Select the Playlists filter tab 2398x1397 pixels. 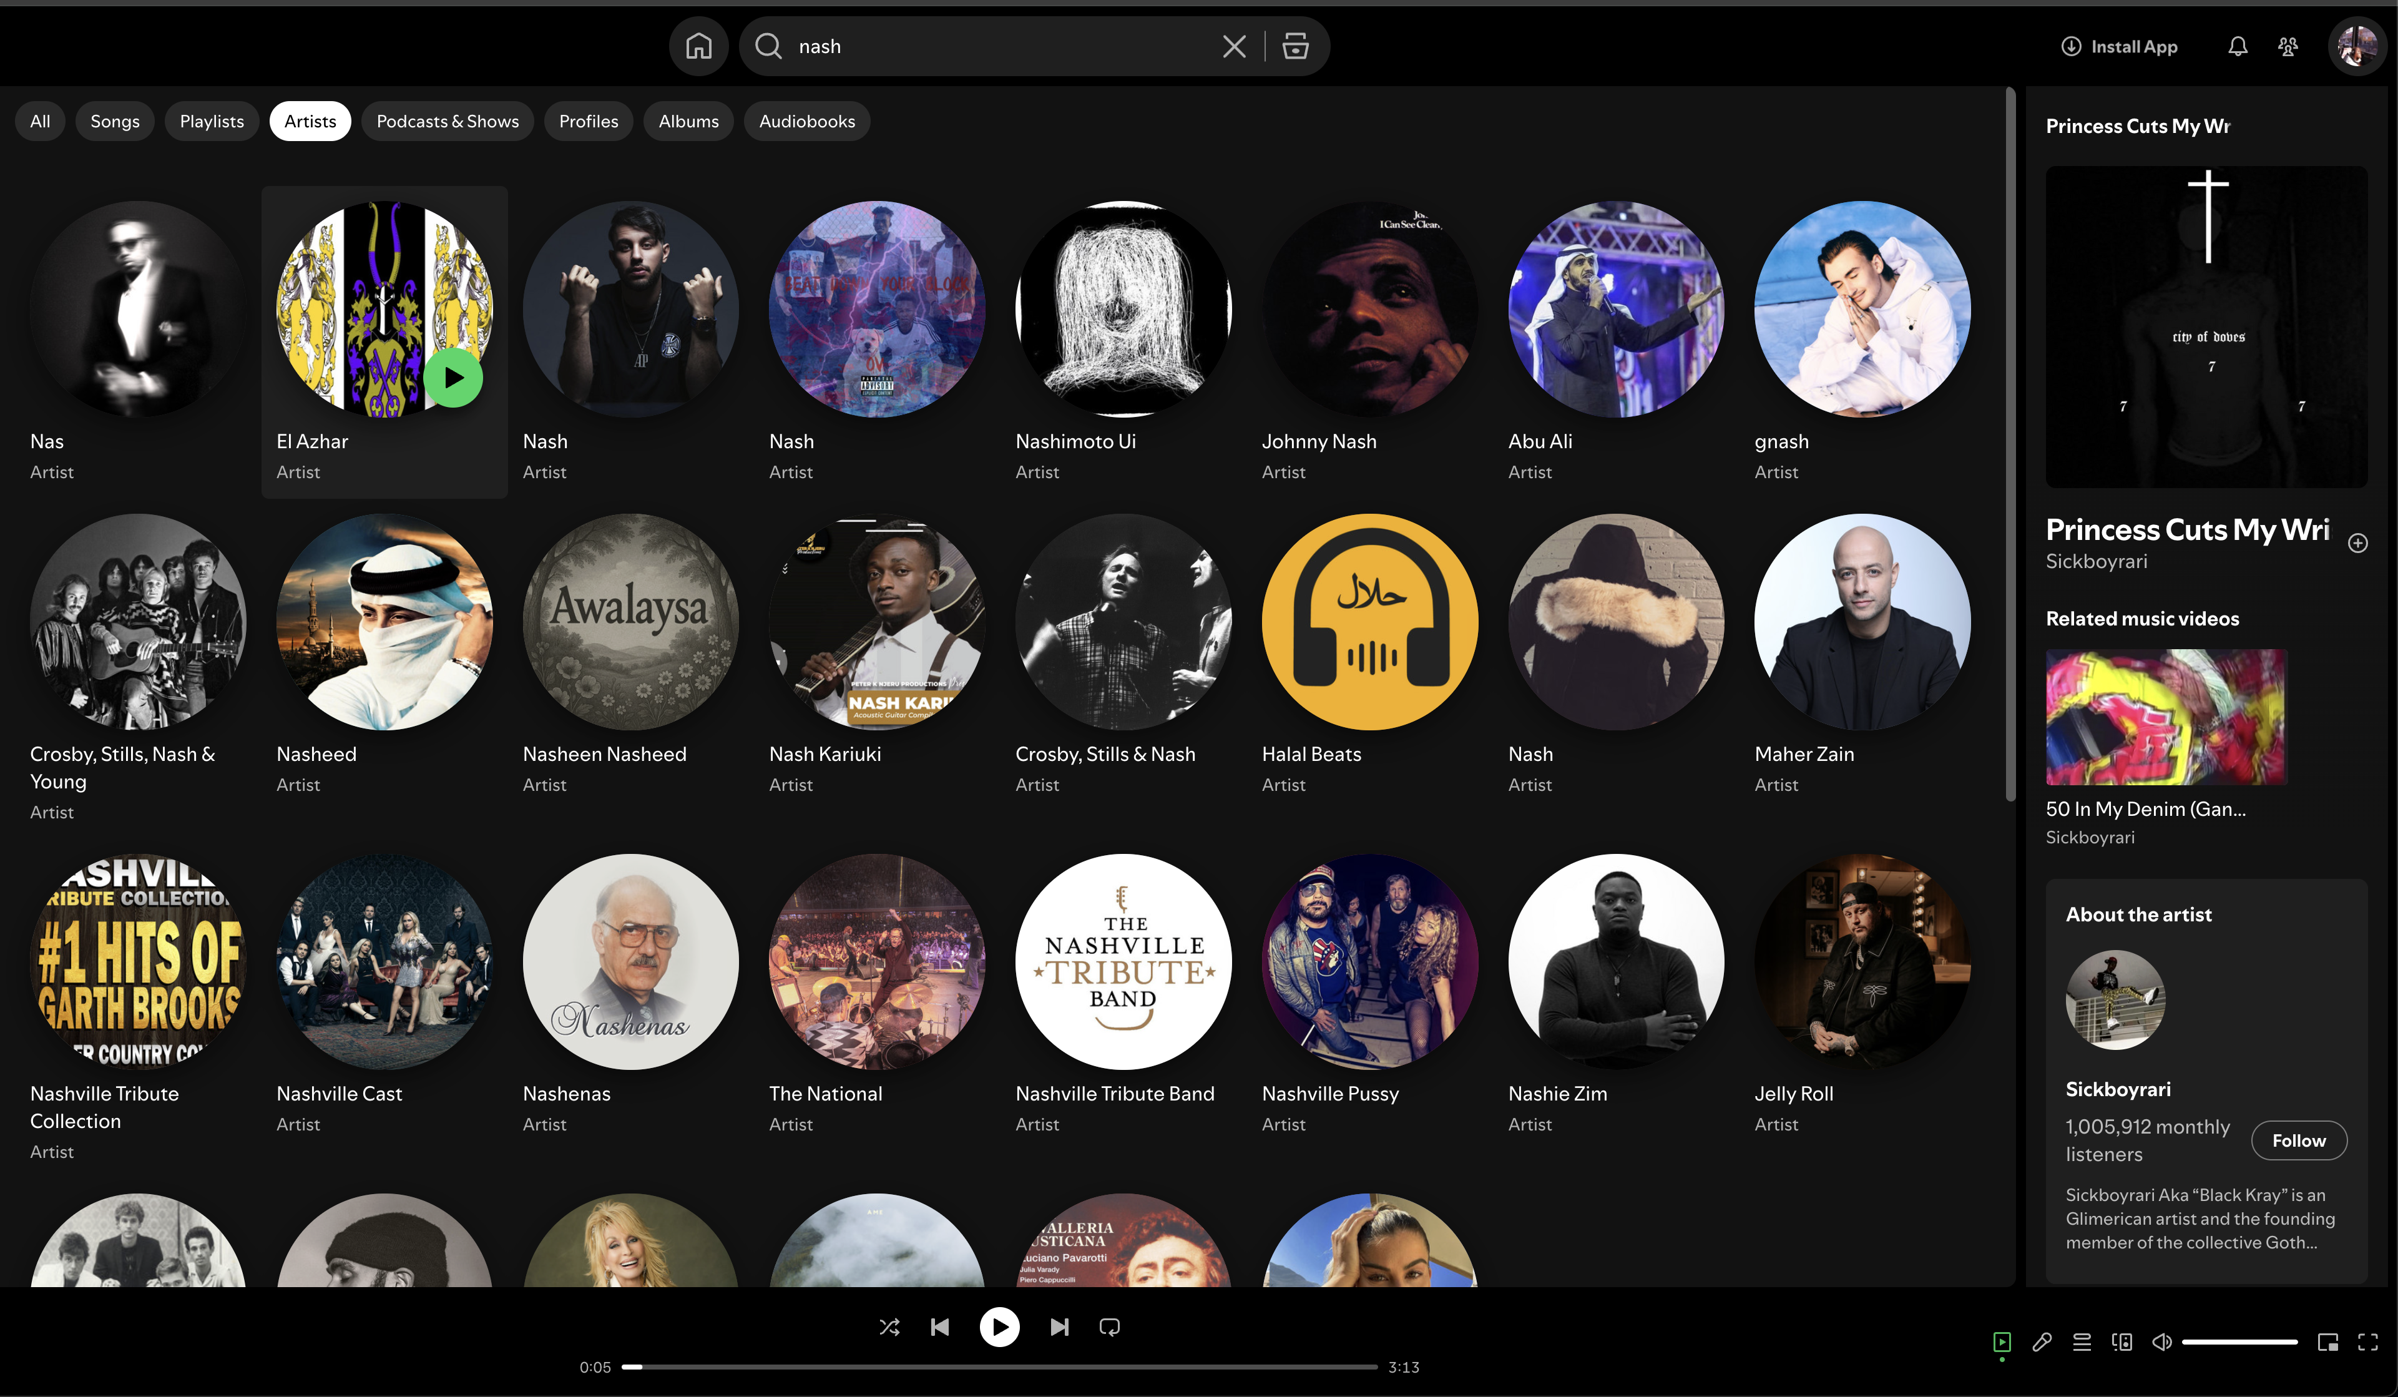pyautogui.click(x=211, y=121)
